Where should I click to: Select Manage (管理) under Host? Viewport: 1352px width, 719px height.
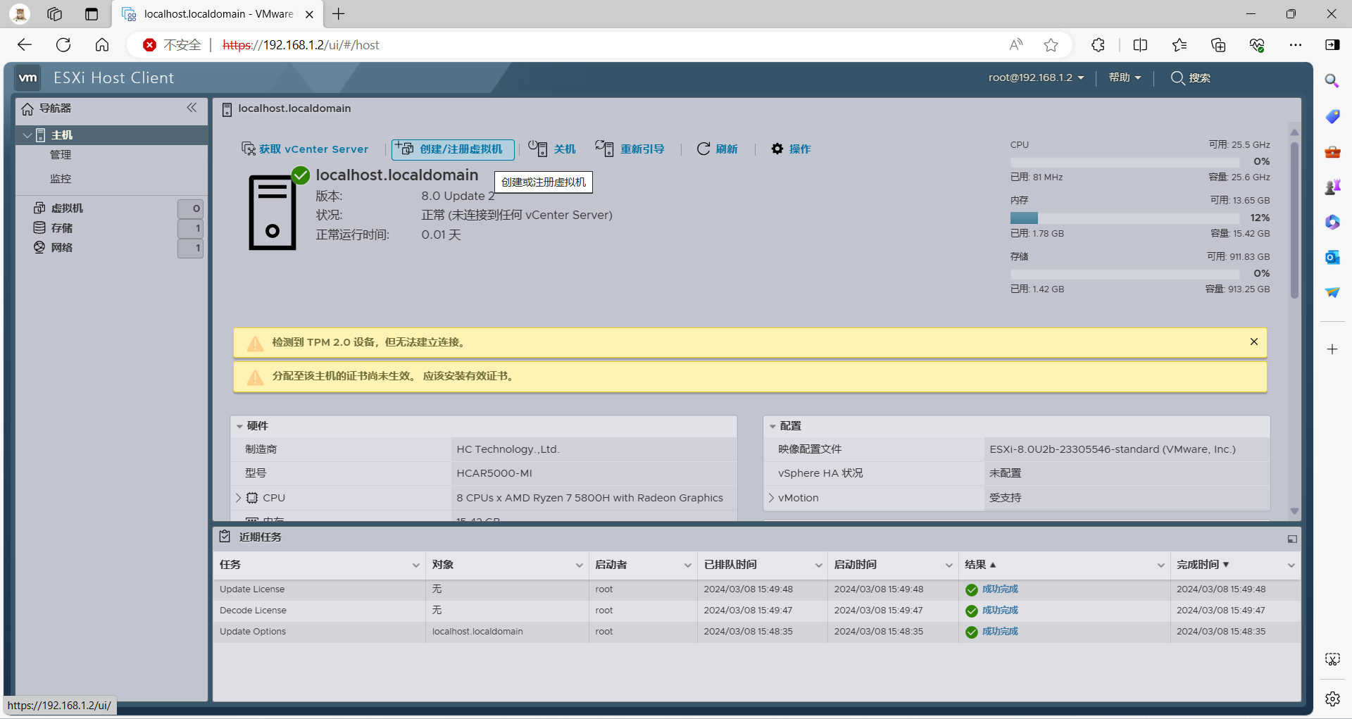coord(61,155)
